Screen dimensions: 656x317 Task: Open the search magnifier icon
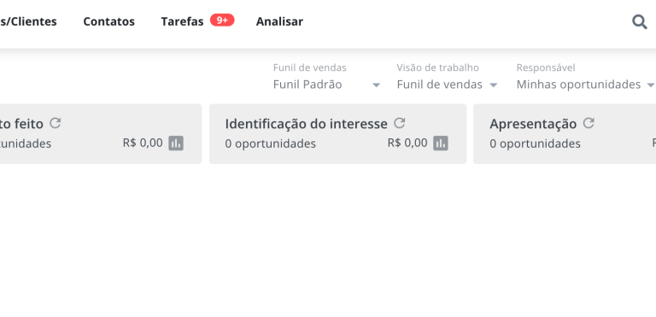pos(639,21)
